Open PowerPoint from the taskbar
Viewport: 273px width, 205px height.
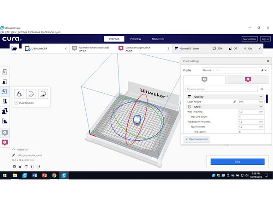44,175
